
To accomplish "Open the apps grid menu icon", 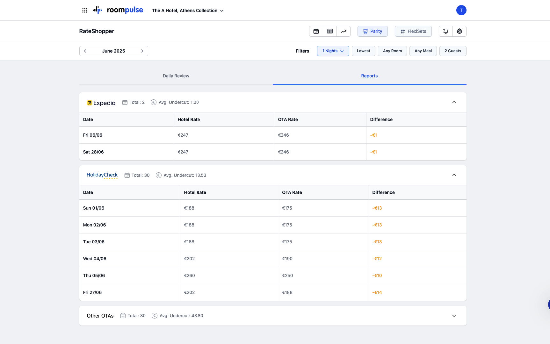I will click(84, 10).
